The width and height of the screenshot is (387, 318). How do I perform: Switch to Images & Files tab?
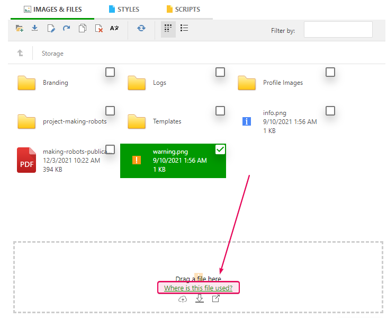(52, 10)
